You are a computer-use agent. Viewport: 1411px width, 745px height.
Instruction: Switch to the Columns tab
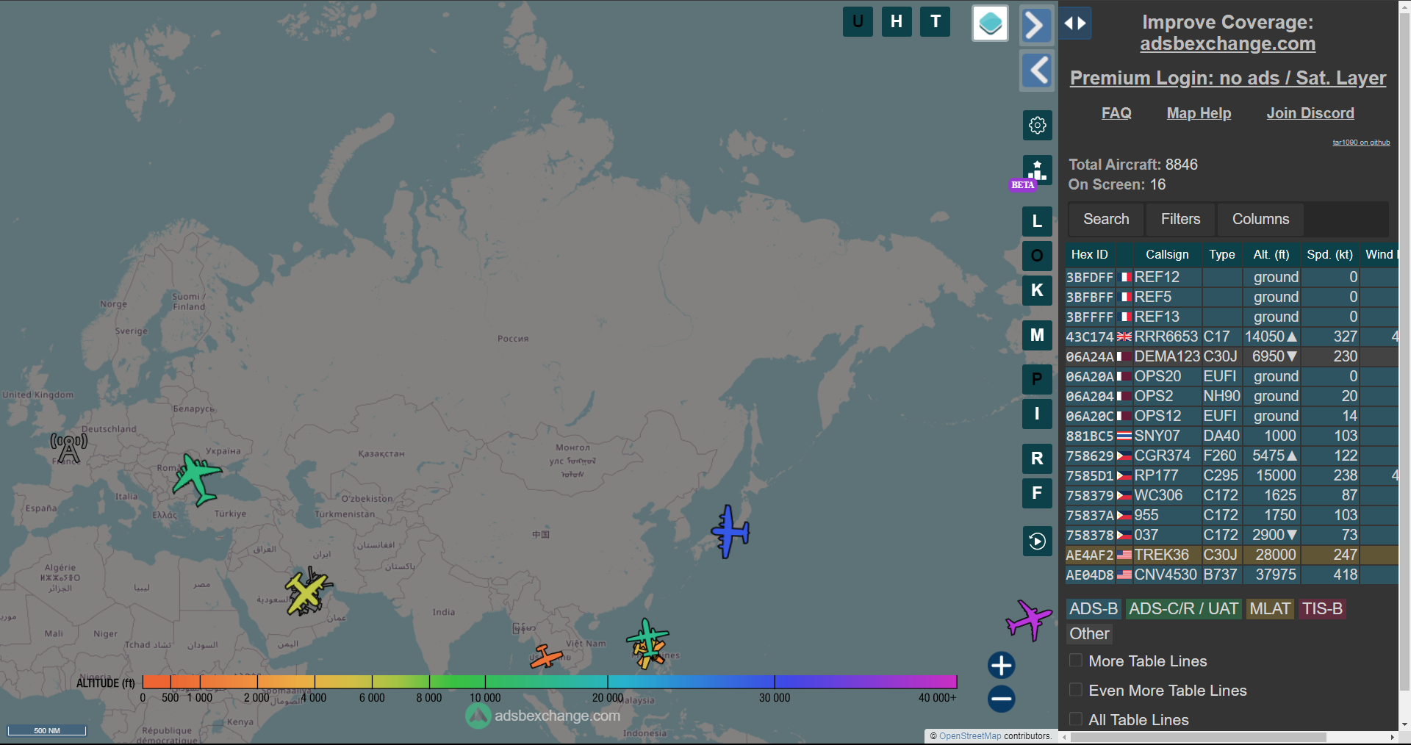coord(1260,219)
